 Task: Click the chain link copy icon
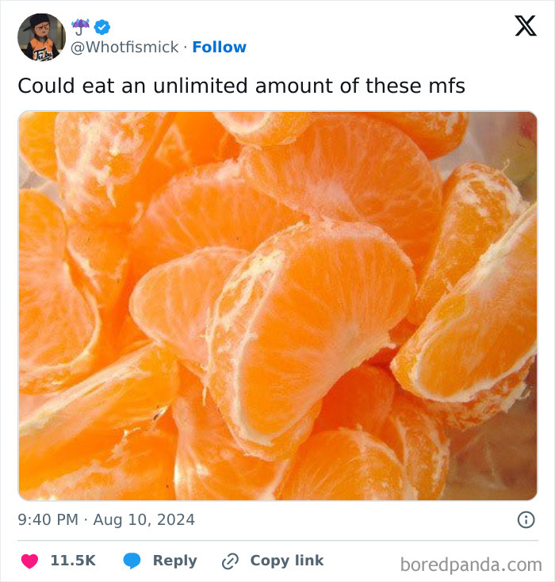[231, 561]
